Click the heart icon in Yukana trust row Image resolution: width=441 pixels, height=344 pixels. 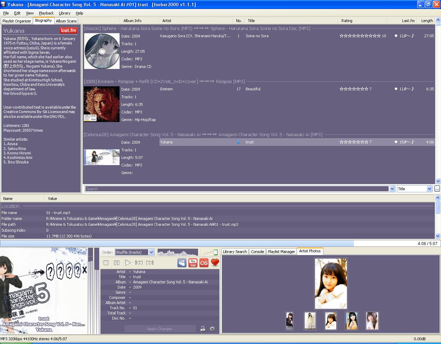[x=396, y=142]
